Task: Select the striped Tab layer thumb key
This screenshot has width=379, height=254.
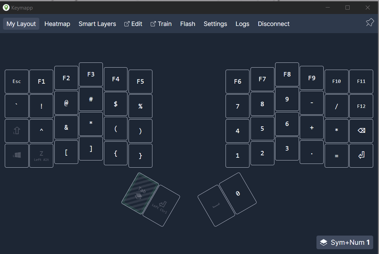Action: (x=140, y=193)
